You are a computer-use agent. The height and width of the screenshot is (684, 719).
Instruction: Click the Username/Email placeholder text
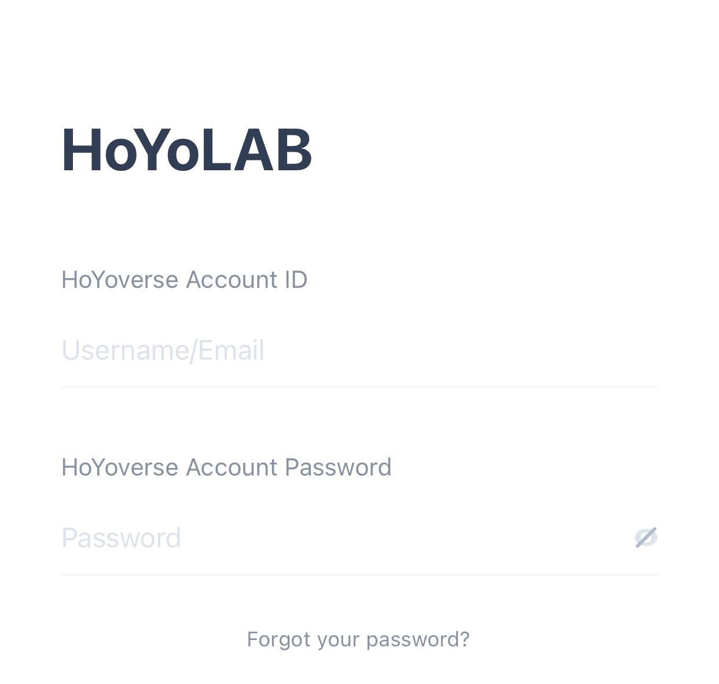tap(163, 350)
